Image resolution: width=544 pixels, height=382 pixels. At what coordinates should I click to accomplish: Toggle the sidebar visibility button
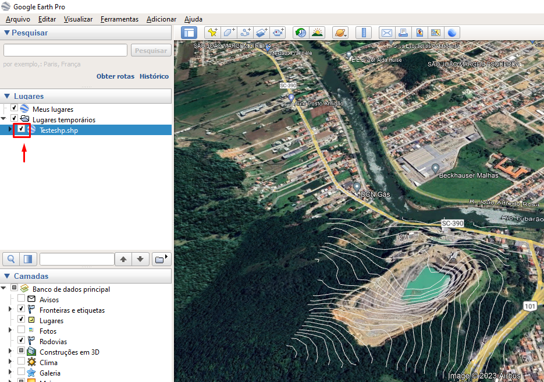[x=189, y=33]
